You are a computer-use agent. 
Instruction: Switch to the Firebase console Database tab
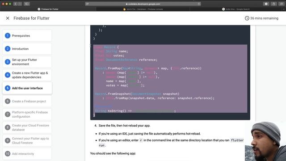143,9
